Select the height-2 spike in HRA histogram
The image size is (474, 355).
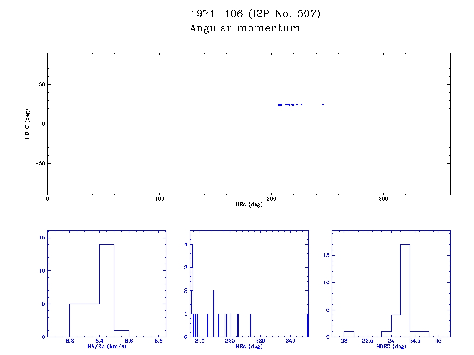[x=214, y=313]
